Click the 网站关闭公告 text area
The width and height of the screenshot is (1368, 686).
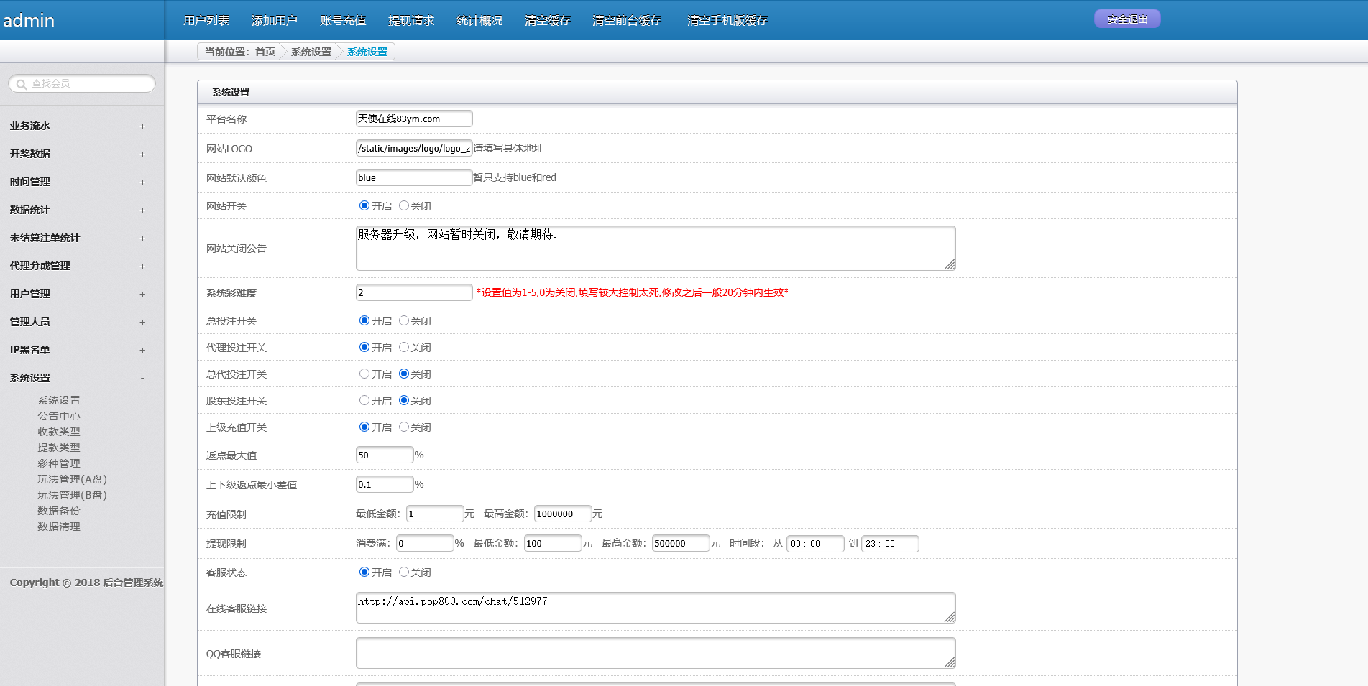point(656,249)
